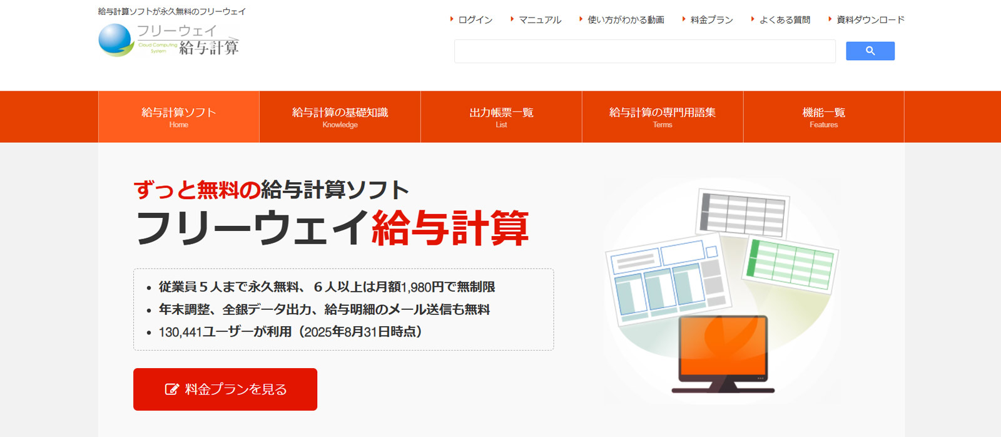This screenshot has height=437, width=1001.
Task: Open the 資料ダウンロード link
Action: coord(870,20)
